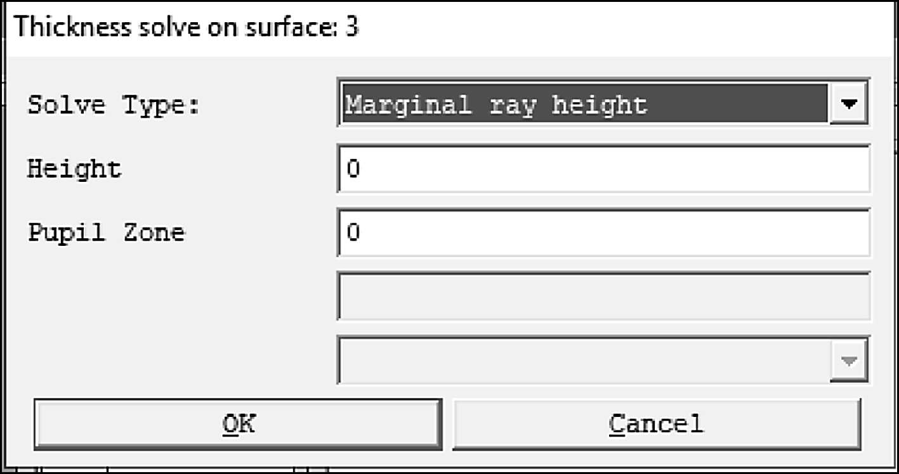Focus the Solve Type combo box

pos(584,104)
